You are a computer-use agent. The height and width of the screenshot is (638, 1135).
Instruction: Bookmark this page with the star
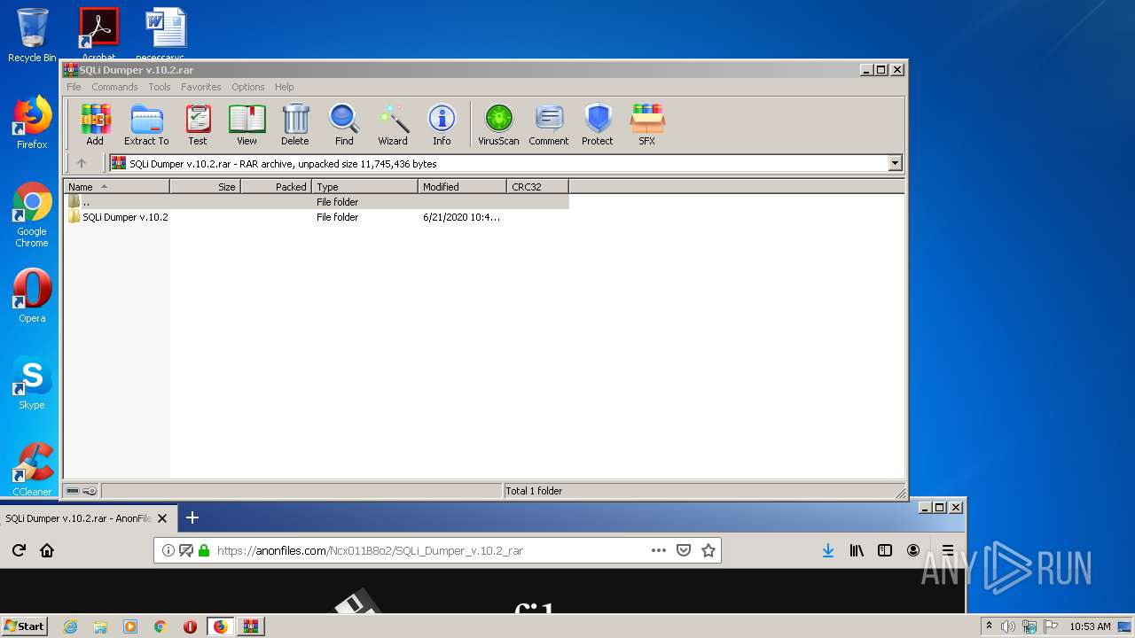[708, 550]
